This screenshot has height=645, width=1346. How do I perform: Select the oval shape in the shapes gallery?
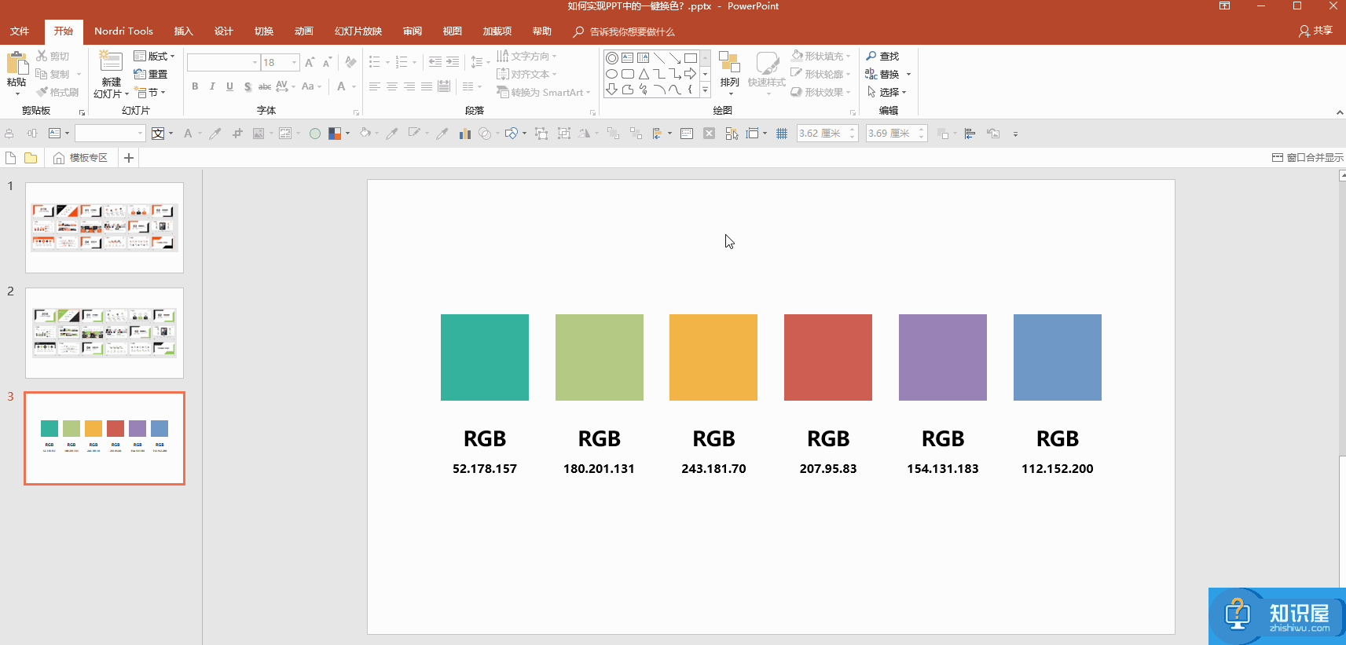click(611, 74)
